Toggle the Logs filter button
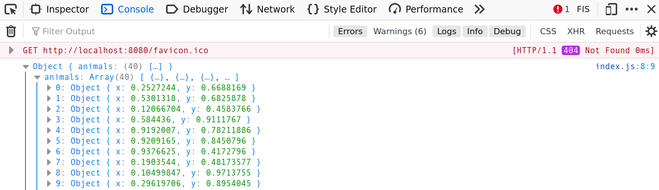The image size is (659, 190). (447, 31)
